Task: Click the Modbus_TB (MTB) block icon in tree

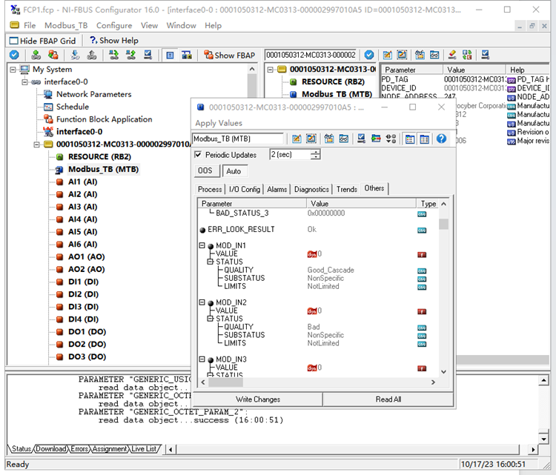Action: pos(59,170)
